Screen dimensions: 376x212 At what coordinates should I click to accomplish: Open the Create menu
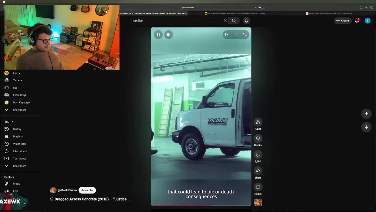click(343, 21)
